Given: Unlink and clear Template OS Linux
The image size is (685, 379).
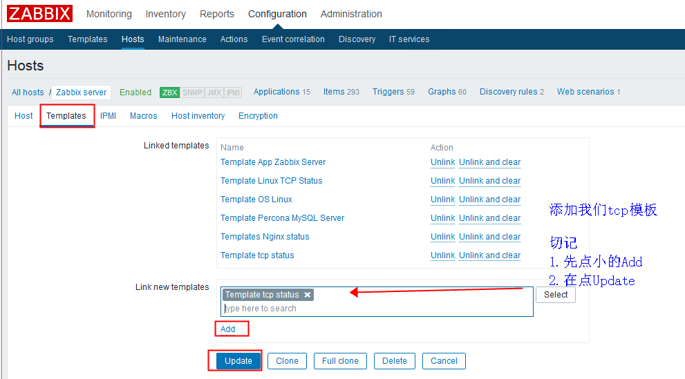Looking at the screenshot, I should [x=489, y=200].
